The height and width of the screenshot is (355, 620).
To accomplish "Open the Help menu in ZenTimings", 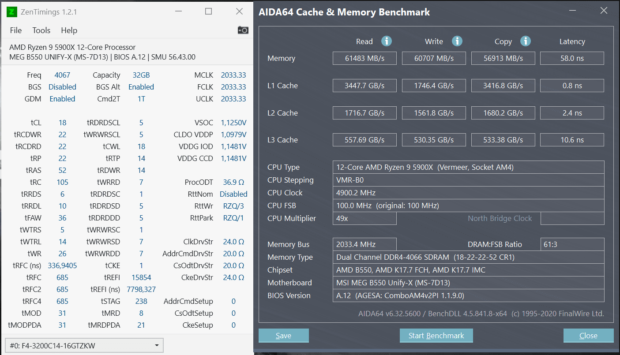I will pyautogui.click(x=69, y=30).
